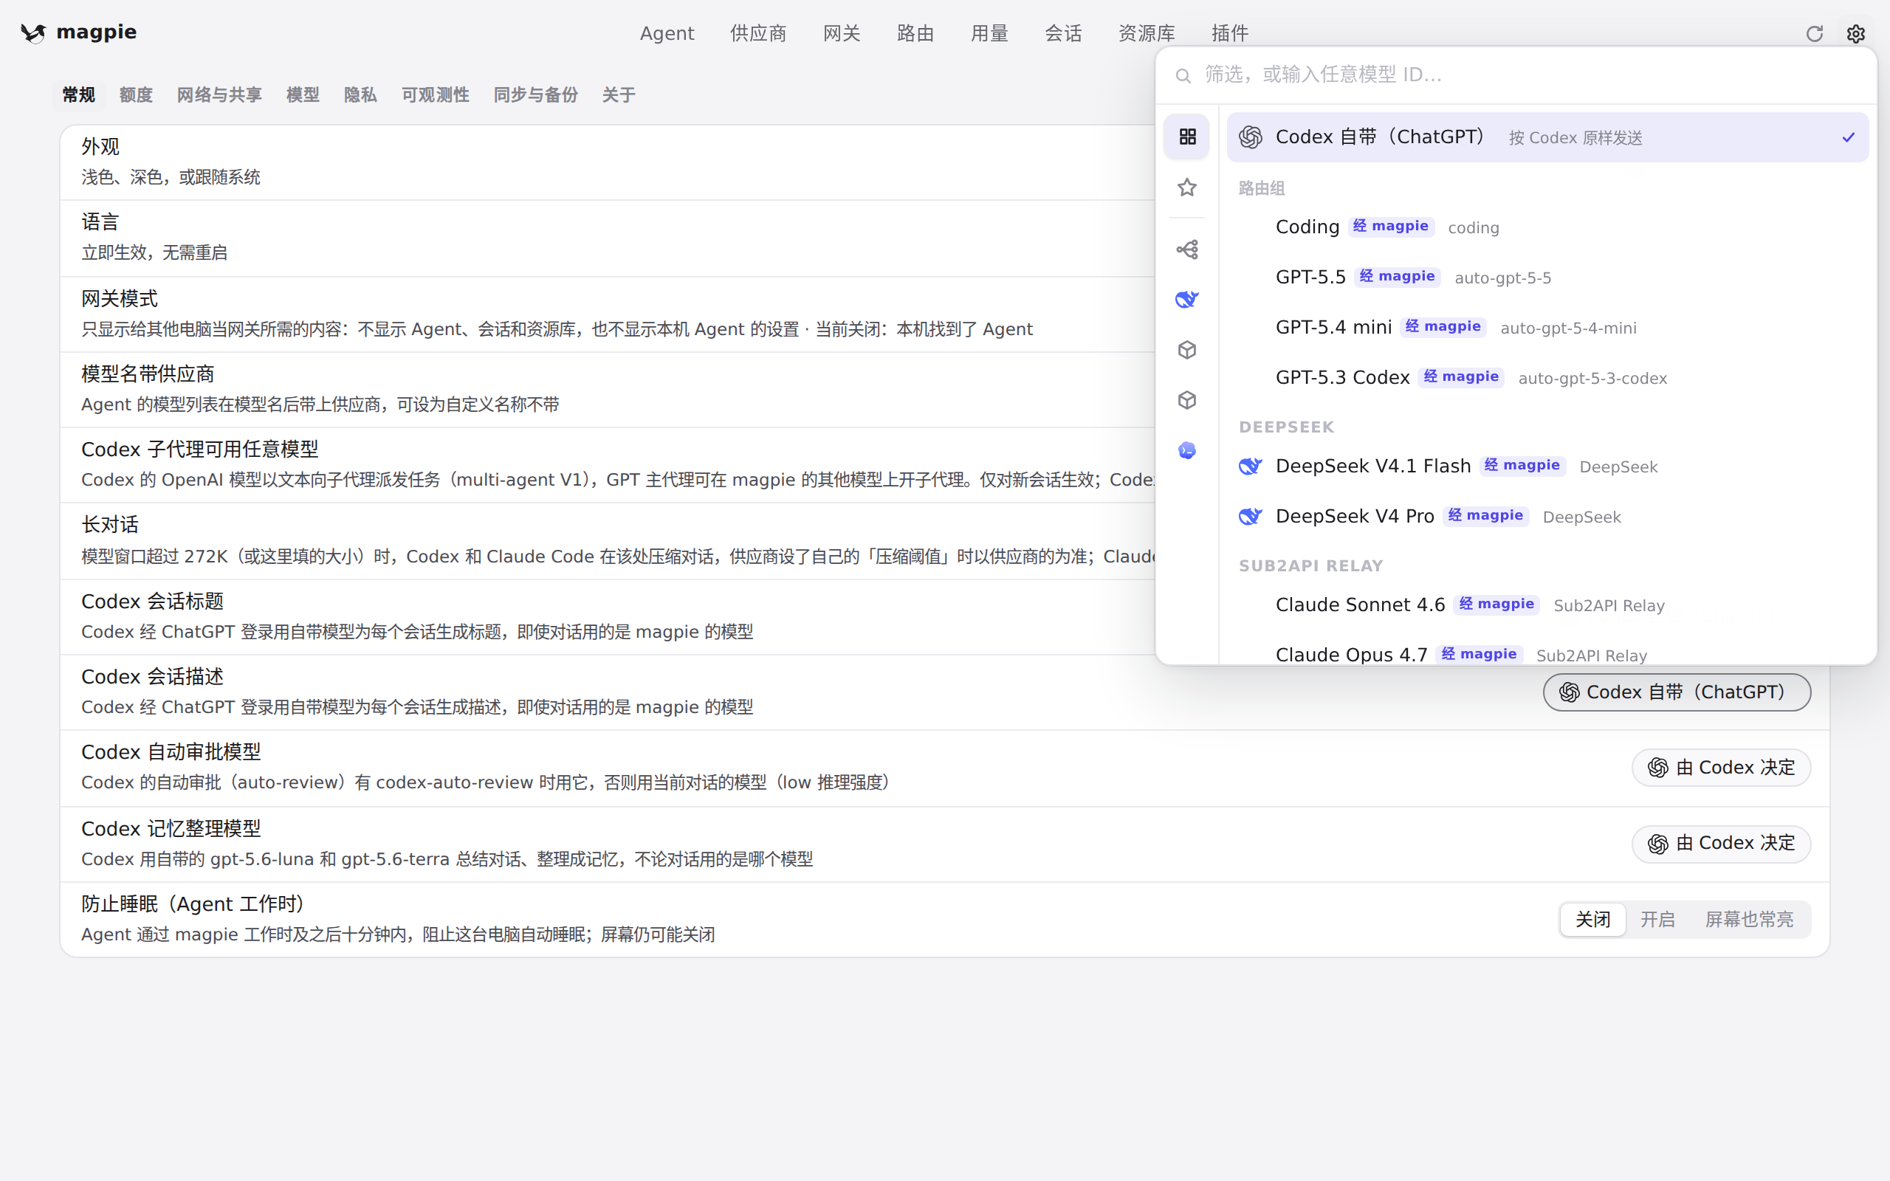This screenshot has height=1181, width=1890.
Task: Click the search magnifier icon in model picker
Action: point(1183,76)
